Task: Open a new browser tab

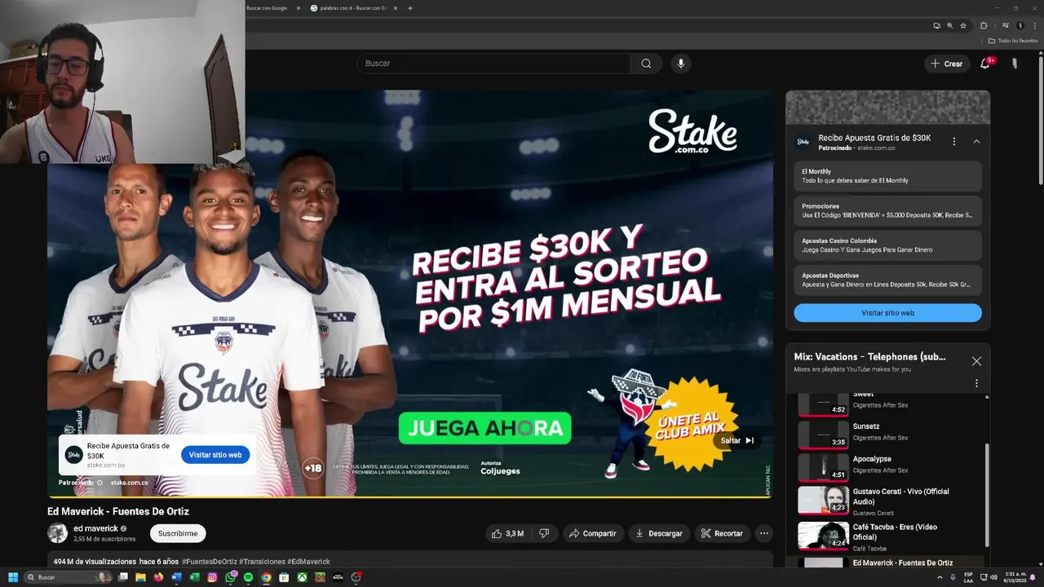Action: tap(409, 8)
